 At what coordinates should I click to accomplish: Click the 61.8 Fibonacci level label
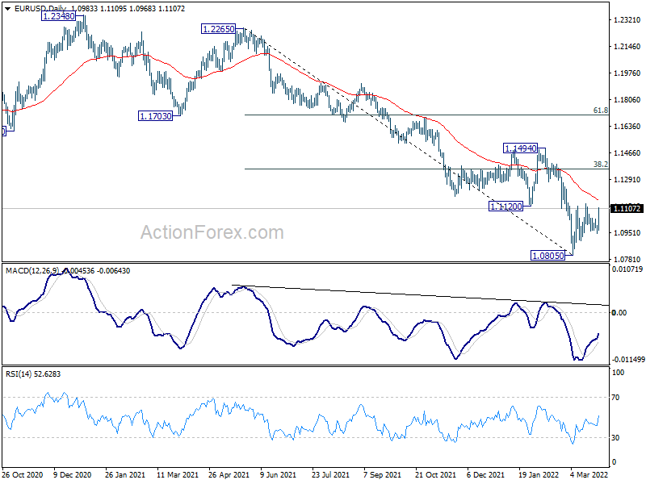tap(600, 111)
